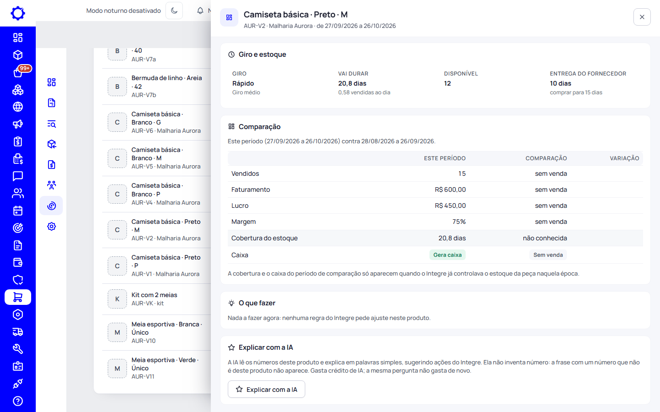This screenshot has width=660, height=412.
Task: Click the 'ESTE PERÍODO' column header
Action: (x=445, y=158)
